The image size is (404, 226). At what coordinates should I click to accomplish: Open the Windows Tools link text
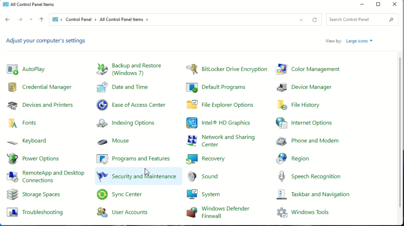[x=310, y=212]
